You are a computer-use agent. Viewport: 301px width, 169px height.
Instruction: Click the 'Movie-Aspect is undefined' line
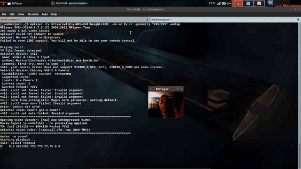pyautogui.click(x=44, y=123)
